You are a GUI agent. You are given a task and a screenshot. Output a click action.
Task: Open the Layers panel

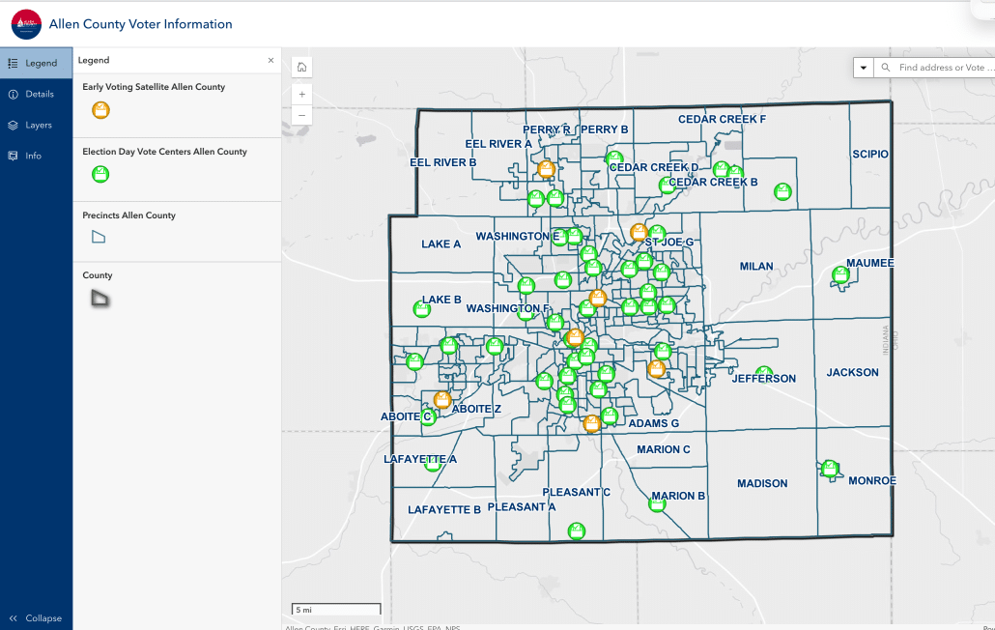[x=36, y=125]
